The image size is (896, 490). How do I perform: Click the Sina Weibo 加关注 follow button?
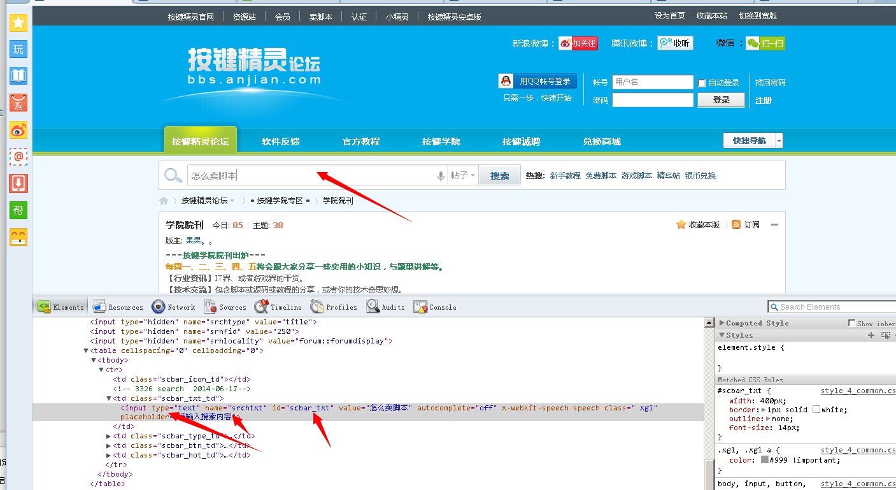tap(578, 43)
